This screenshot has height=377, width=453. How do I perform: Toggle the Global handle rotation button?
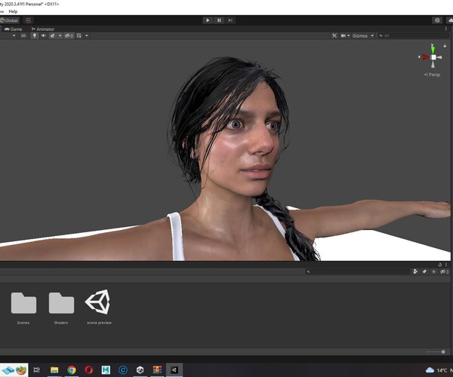tap(10, 20)
